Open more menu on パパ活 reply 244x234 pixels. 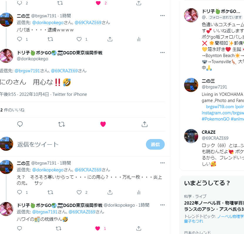162,16
